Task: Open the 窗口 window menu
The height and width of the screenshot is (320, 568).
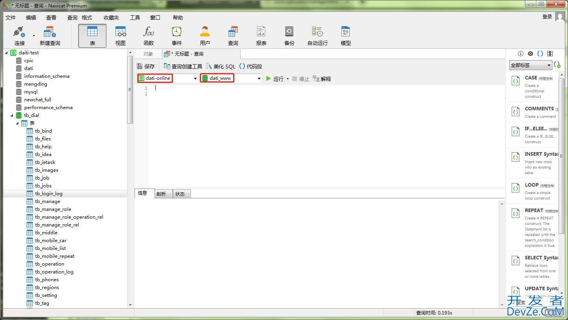Action: pyautogui.click(x=155, y=18)
